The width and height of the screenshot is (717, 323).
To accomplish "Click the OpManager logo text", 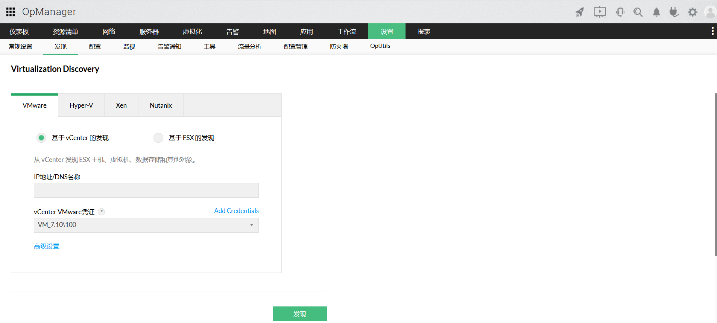I will tap(49, 12).
